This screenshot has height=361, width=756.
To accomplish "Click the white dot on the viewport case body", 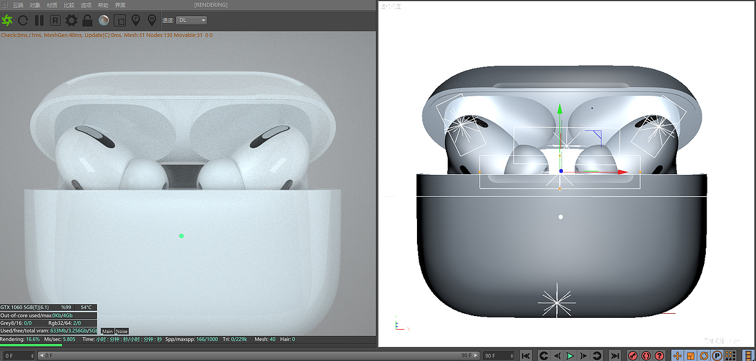I will coord(561,217).
